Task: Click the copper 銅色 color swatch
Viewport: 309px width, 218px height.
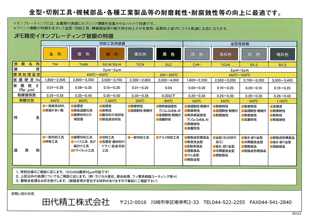Action: pyautogui.click(x=112, y=54)
